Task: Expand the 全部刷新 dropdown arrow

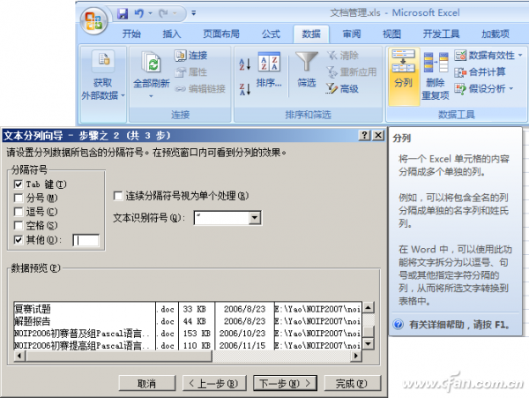Action: tap(151, 96)
